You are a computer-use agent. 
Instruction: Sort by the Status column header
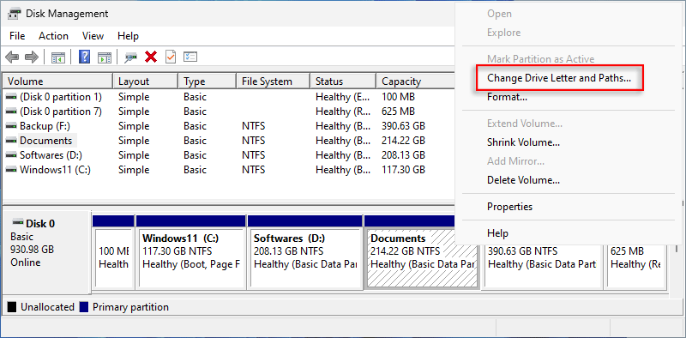pyautogui.click(x=343, y=81)
